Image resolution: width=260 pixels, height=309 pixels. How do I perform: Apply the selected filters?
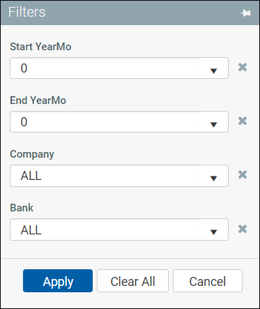coord(58,281)
